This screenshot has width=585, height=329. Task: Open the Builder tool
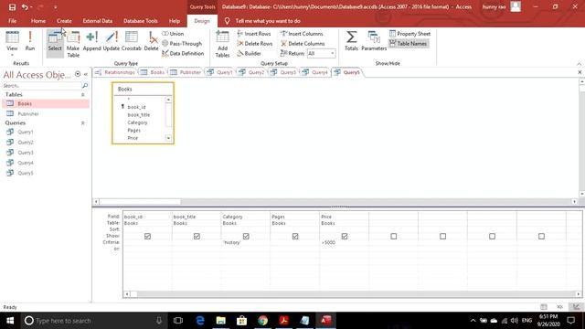point(249,53)
